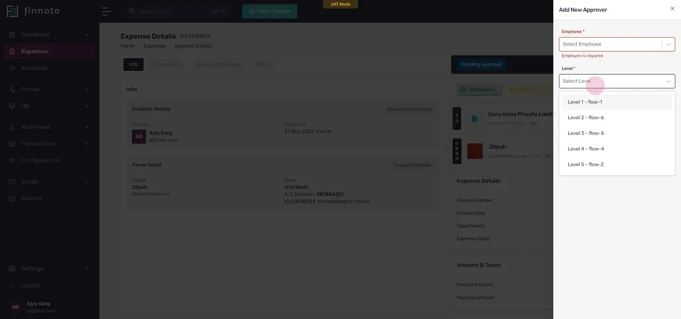This screenshot has height=319, width=681.
Task: Choose Level 3 - flow-5 option
Action: coord(617,133)
